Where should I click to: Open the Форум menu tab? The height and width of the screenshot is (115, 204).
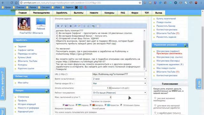(135, 13)
